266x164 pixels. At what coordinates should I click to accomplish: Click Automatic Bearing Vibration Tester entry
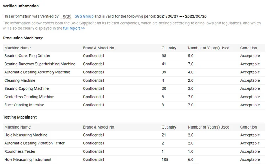[x=34, y=143]
